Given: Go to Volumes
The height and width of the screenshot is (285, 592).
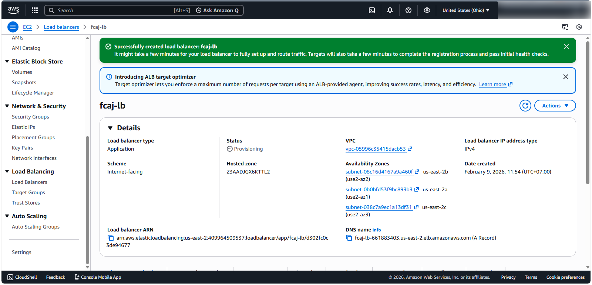Looking at the screenshot, I should point(22,72).
